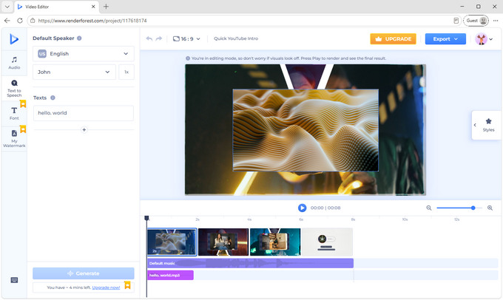Zoom out the timeline
This screenshot has height=300, width=503.
(429, 208)
